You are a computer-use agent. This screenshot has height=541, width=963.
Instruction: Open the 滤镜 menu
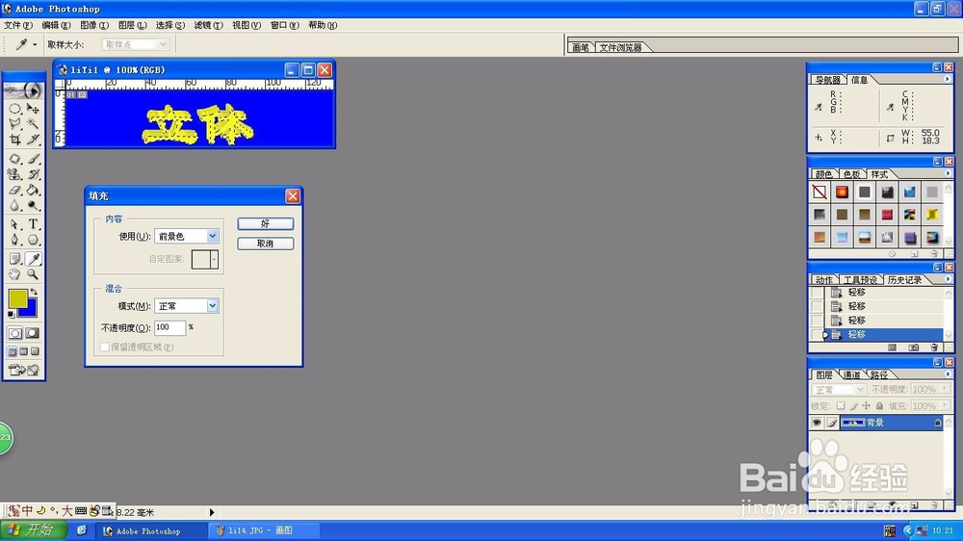click(208, 25)
